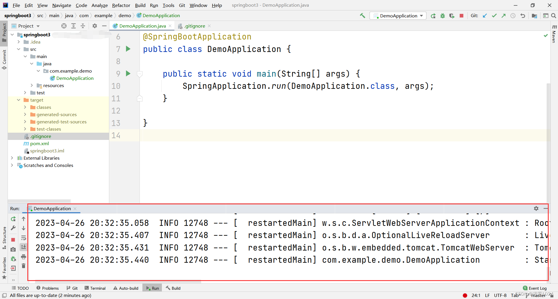Image resolution: width=558 pixels, height=299 pixels.
Task: Click the Project panel horizontal scrollbar
Action: tap(39, 201)
